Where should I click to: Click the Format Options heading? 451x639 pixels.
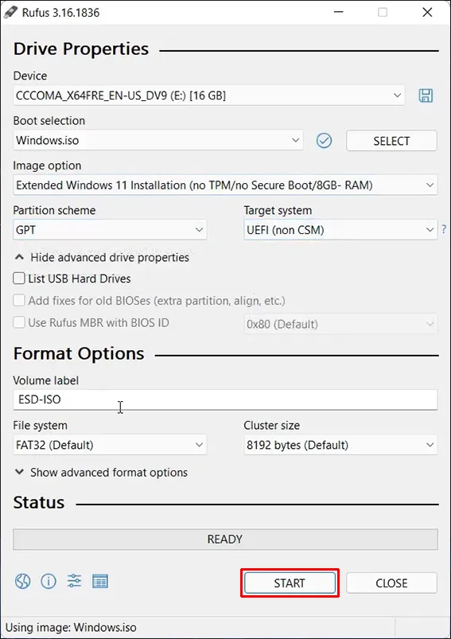(x=79, y=353)
